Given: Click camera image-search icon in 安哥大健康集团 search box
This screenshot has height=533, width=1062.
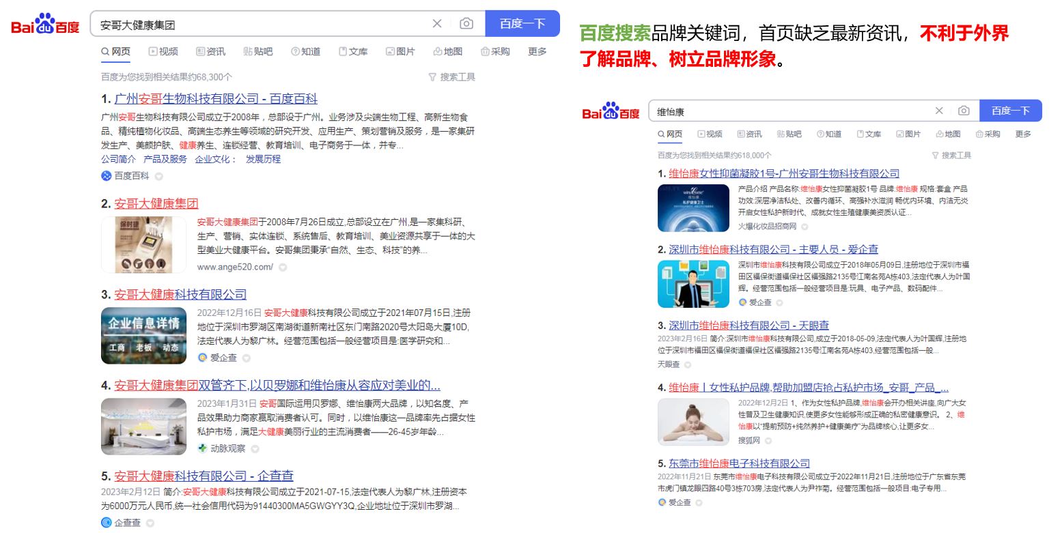Looking at the screenshot, I should (466, 24).
